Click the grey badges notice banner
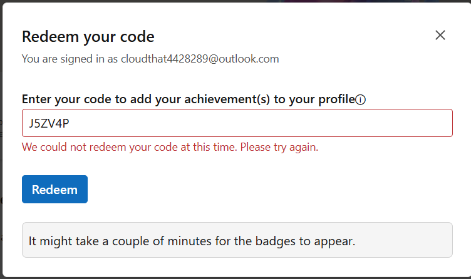 point(237,240)
